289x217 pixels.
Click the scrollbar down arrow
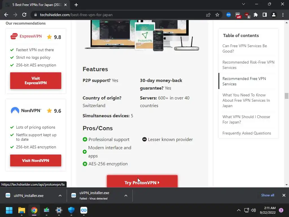coord(286,185)
